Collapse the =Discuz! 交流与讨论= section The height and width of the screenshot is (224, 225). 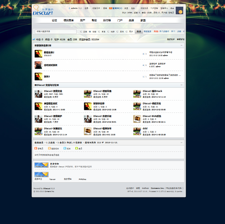tap(182, 85)
